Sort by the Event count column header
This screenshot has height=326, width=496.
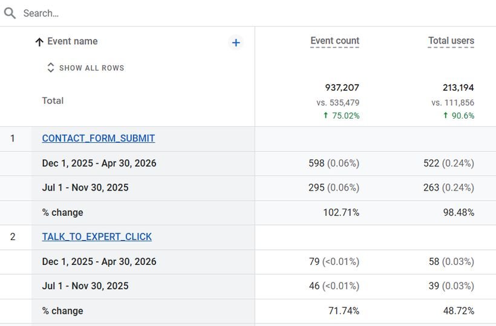(x=334, y=41)
